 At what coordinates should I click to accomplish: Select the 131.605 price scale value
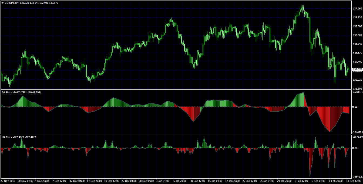pyautogui.click(x=357, y=88)
